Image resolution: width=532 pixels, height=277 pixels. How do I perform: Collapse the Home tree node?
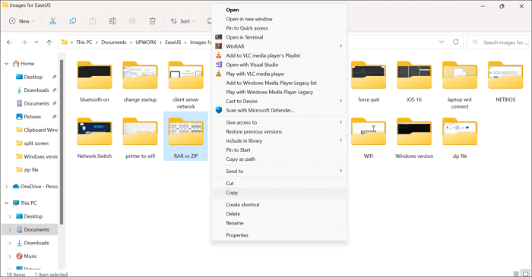(x=6, y=63)
